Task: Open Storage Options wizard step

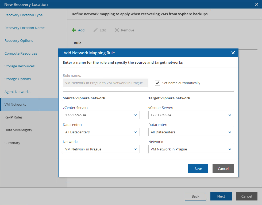Action: (18, 79)
